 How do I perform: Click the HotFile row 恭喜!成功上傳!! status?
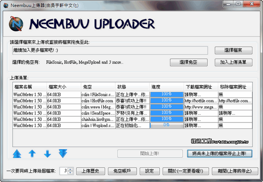tap(132, 101)
